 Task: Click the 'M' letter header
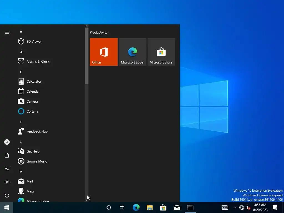21,172
